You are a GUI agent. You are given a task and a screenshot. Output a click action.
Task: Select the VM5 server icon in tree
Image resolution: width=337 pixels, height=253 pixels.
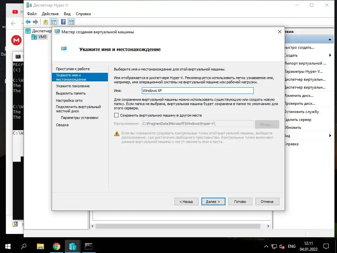tap(34, 37)
